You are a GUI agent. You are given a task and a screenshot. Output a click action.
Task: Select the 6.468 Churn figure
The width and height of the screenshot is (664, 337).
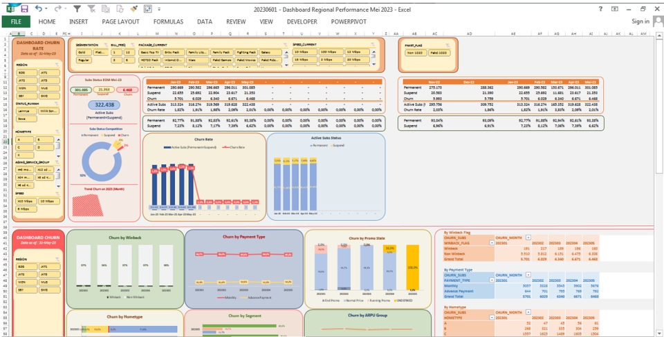[127, 90]
